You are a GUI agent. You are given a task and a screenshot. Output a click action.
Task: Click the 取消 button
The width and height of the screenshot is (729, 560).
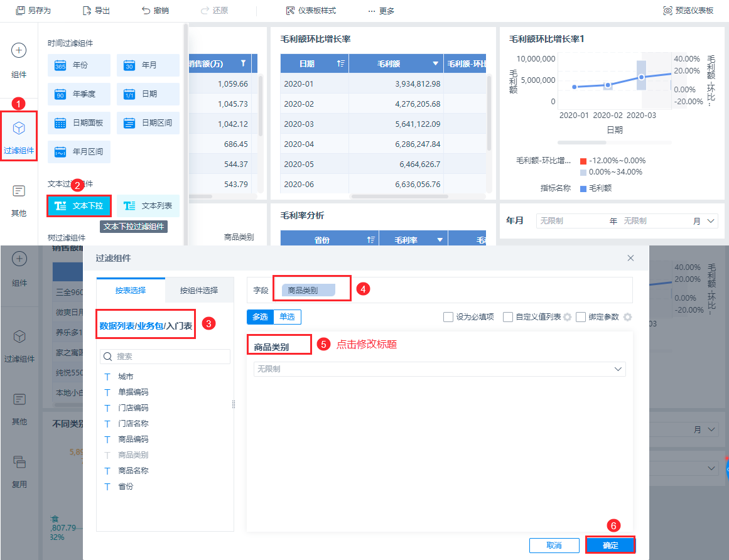pyautogui.click(x=554, y=546)
